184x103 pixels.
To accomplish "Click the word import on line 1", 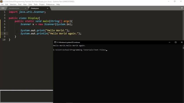I will [13, 12].
